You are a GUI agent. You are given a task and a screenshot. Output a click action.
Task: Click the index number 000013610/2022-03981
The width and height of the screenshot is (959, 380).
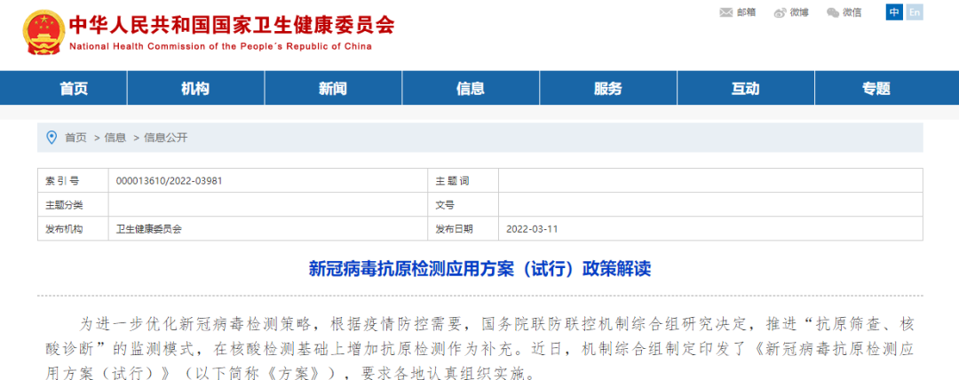[x=169, y=180]
